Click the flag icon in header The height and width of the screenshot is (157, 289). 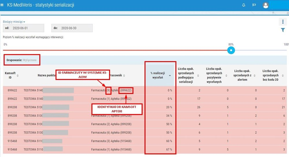pos(254,5)
